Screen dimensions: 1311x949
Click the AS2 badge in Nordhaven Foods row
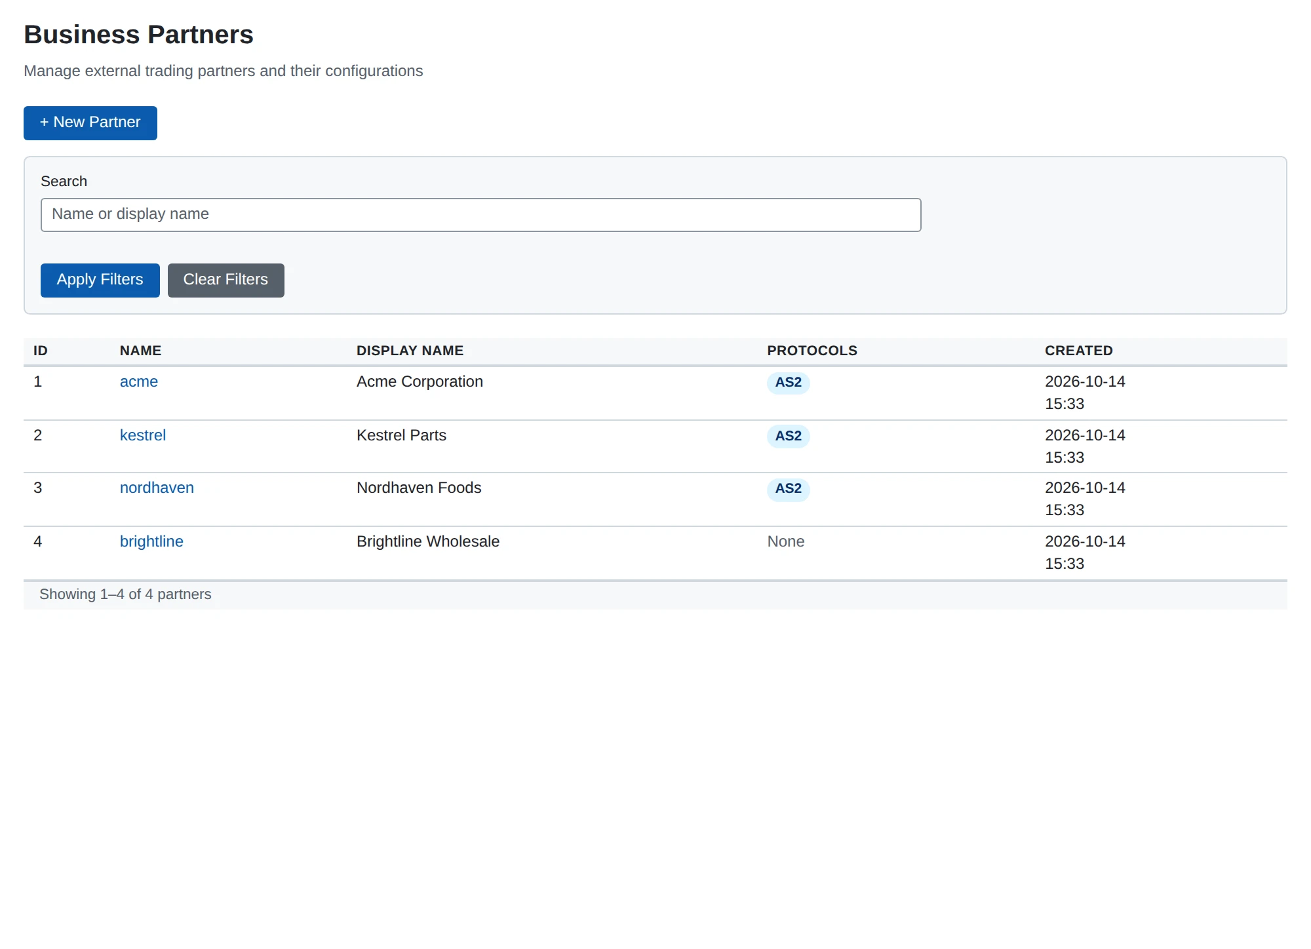tap(788, 489)
